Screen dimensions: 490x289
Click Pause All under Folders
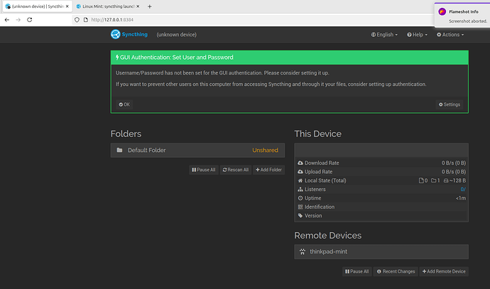tap(203, 170)
